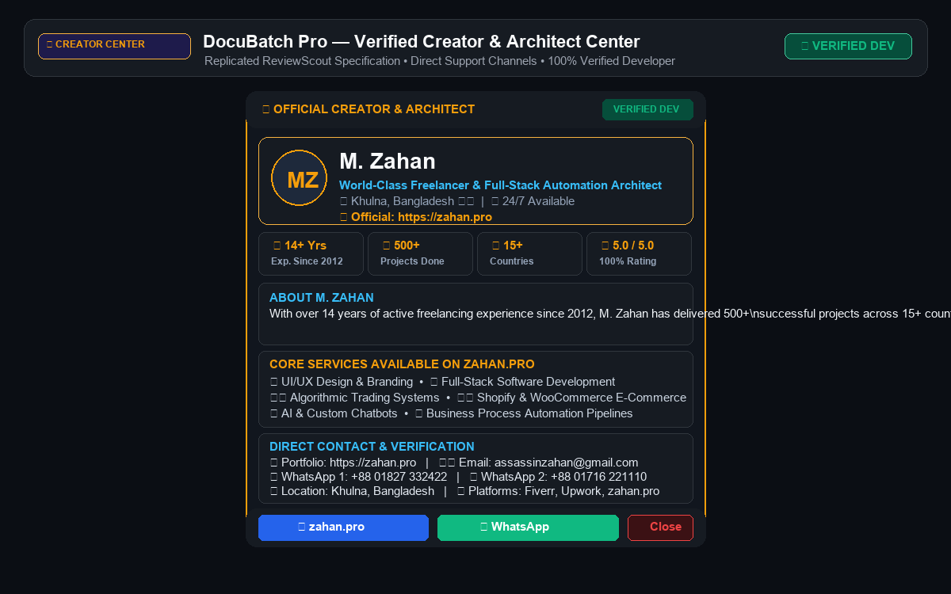The width and height of the screenshot is (951, 594).
Task: Click the M. Zahan name heading
Action: pos(388,162)
